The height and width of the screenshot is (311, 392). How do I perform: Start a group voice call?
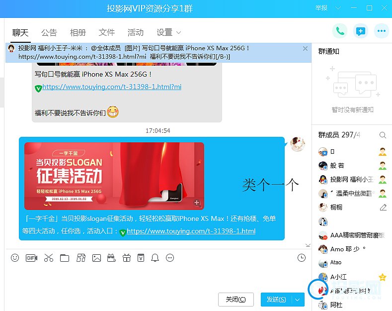point(339,31)
